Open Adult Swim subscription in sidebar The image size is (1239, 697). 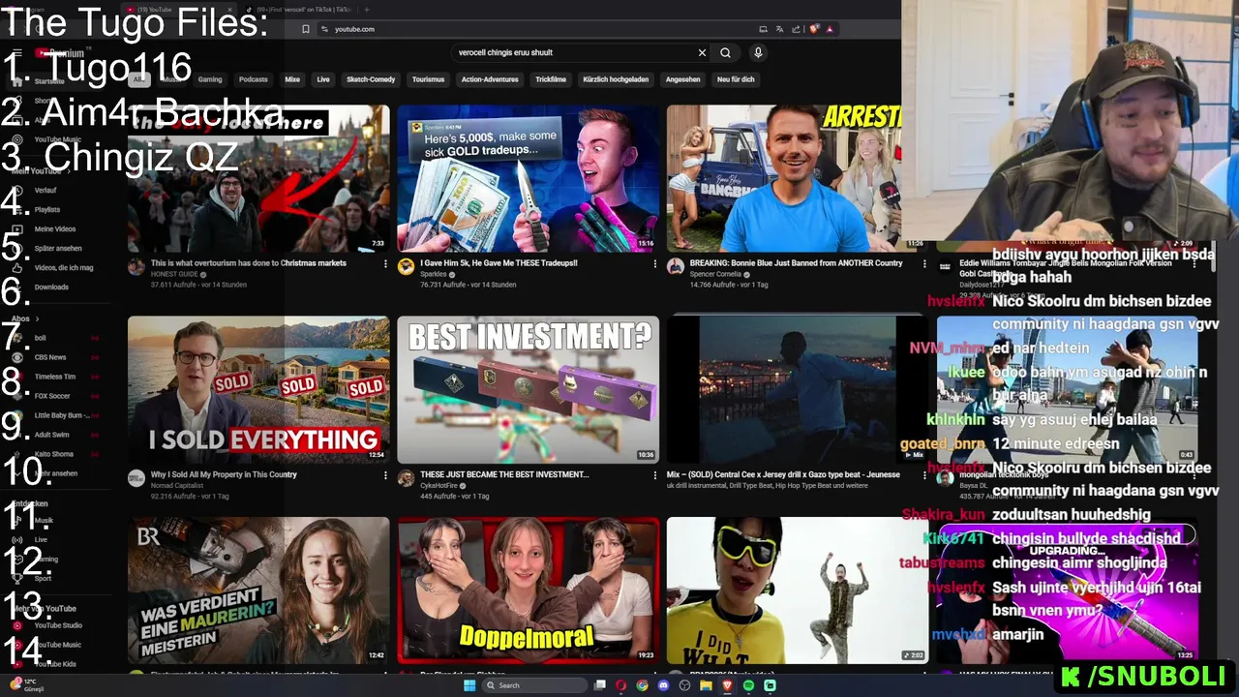tap(52, 435)
